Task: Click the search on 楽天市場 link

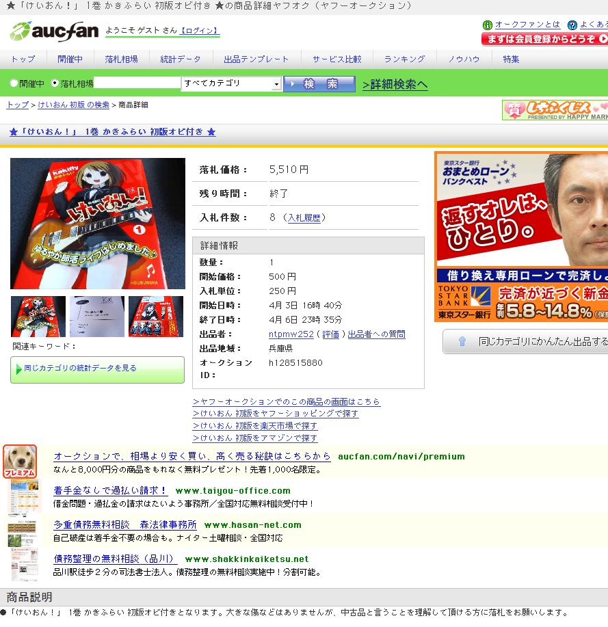Action: tap(255, 426)
